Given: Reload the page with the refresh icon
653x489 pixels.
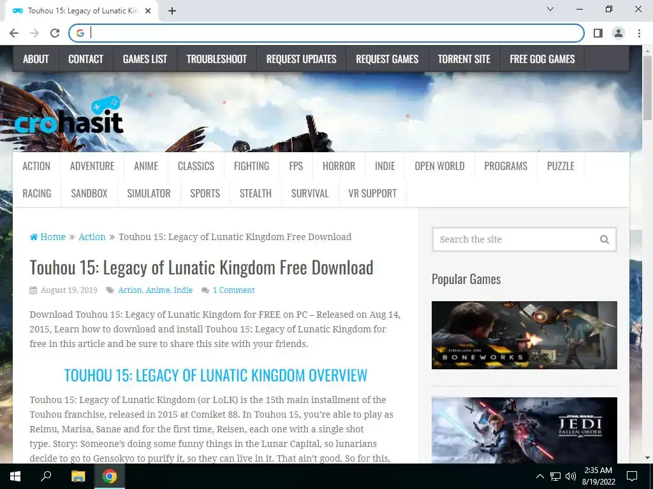Looking at the screenshot, I should point(55,33).
